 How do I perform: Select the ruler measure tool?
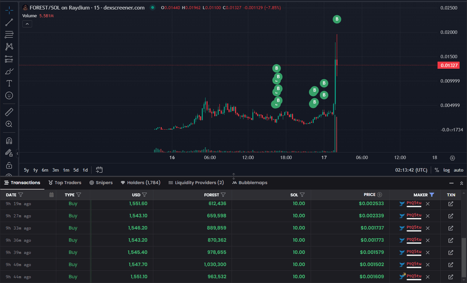pos(9,112)
